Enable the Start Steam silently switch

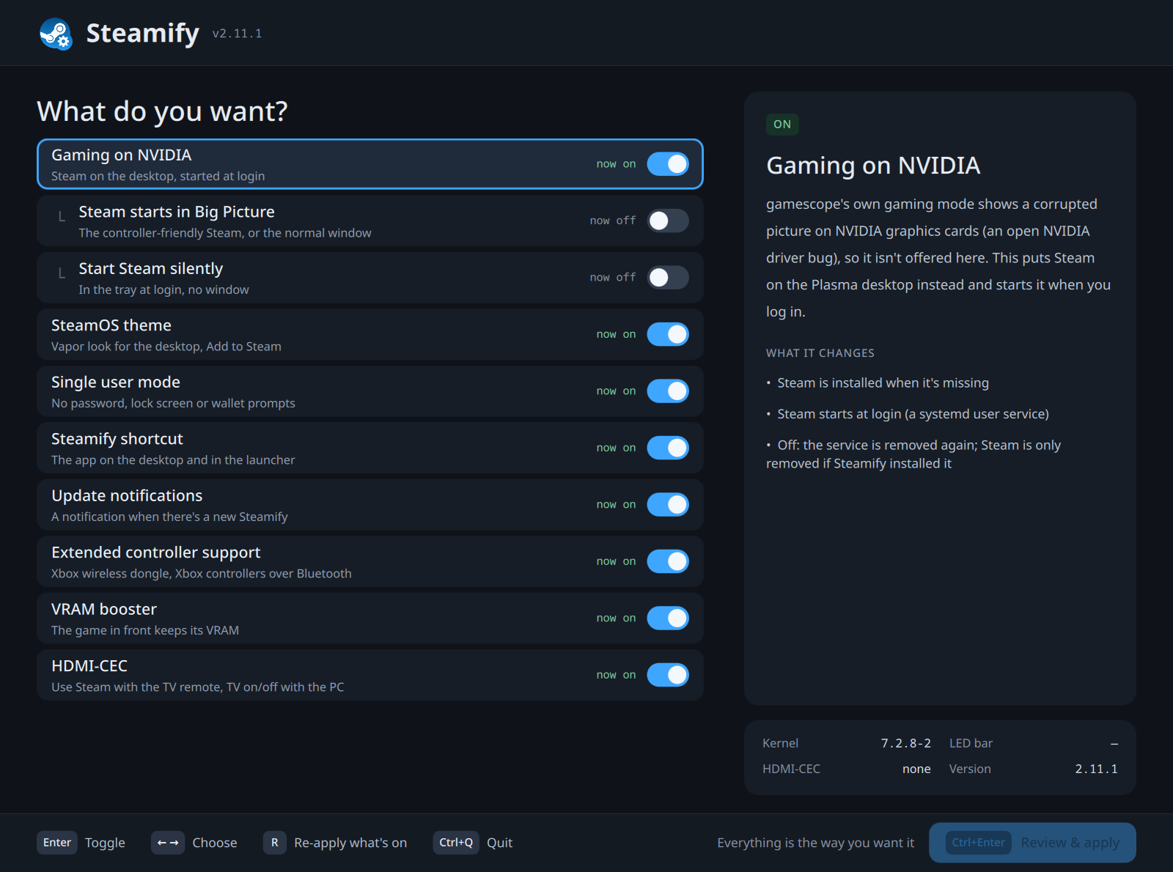668,278
